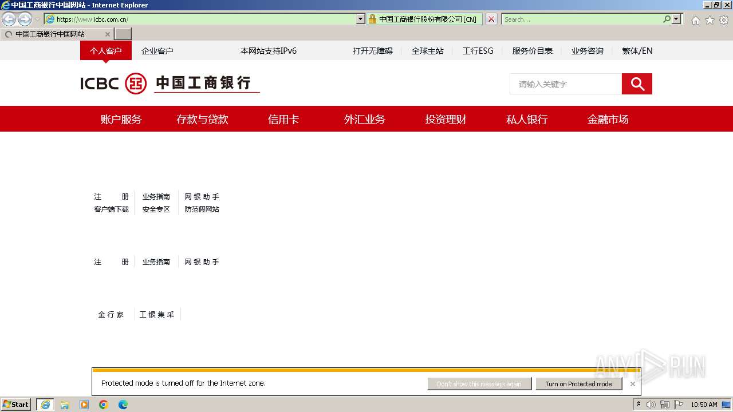
Task: Open the 存款与贷款 menu
Action: click(x=202, y=119)
